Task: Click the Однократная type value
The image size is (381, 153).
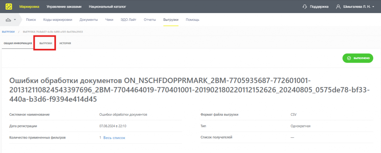Action: pos(300,126)
